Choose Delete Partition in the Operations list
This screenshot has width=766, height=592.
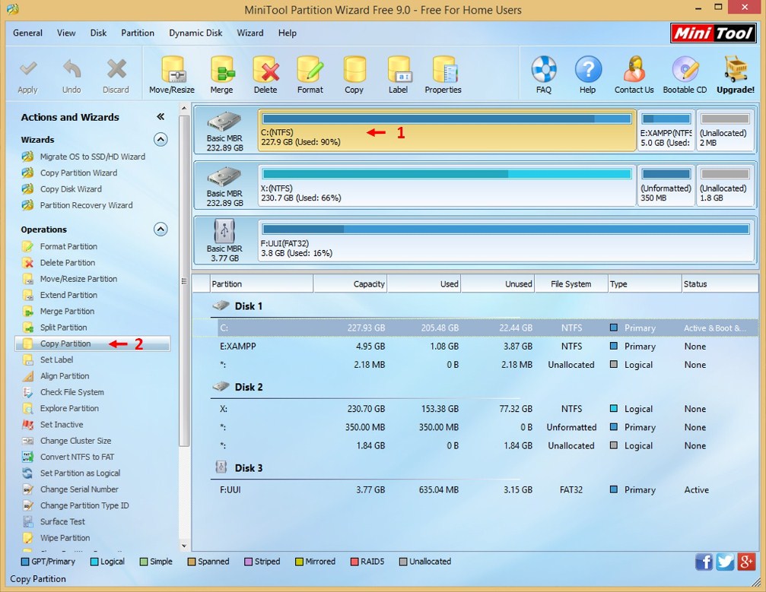pos(68,263)
